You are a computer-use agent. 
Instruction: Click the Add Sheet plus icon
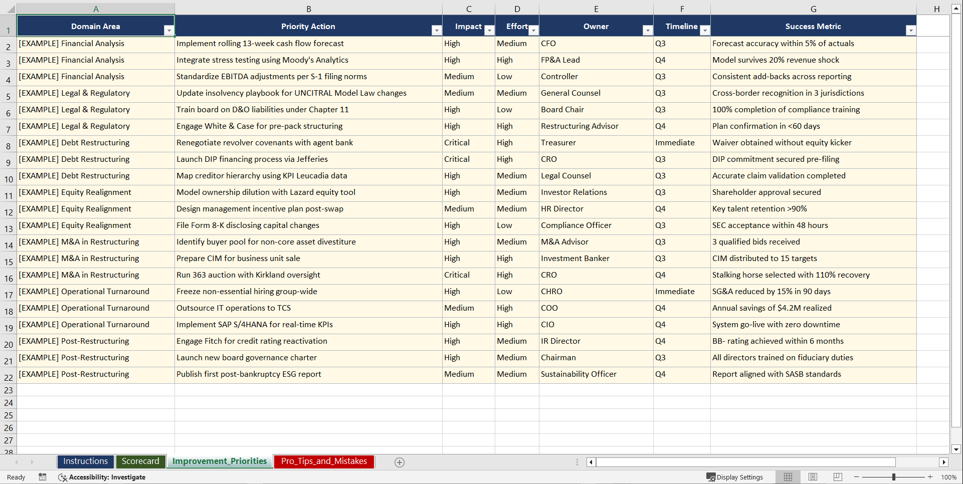pyautogui.click(x=400, y=462)
